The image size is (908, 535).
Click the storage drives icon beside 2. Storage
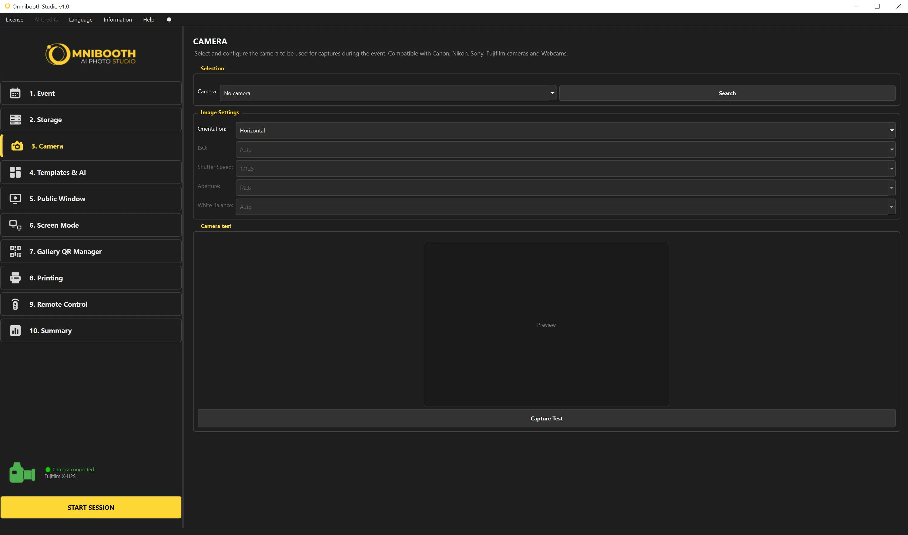pos(15,119)
